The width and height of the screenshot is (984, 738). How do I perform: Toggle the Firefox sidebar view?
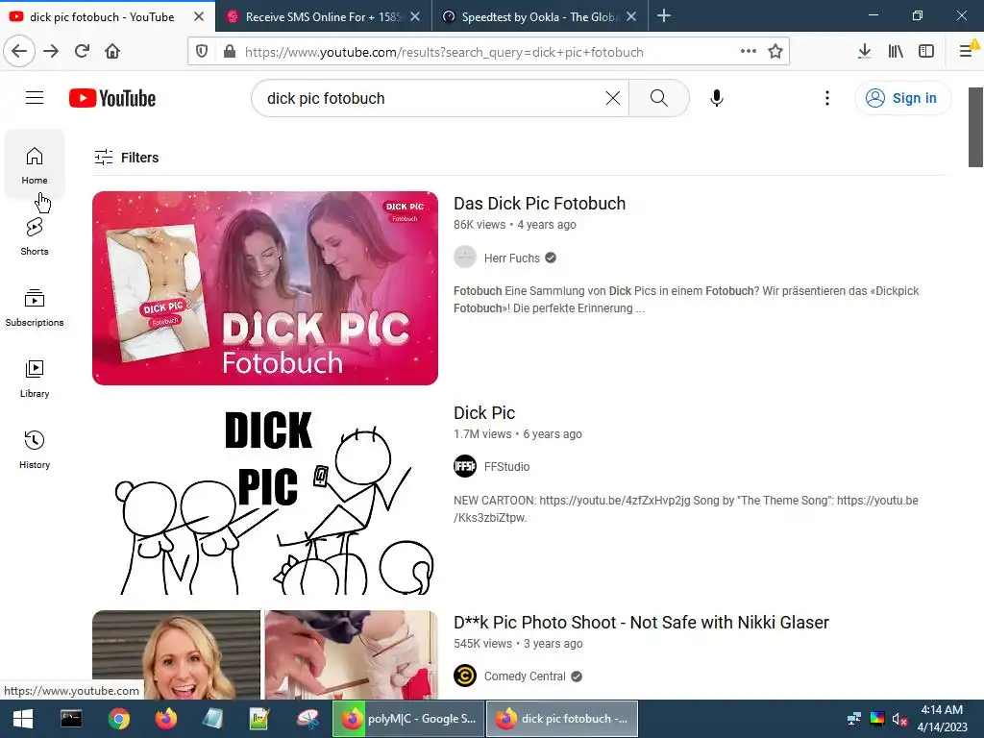pyautogui.click(x=926, y=52)
